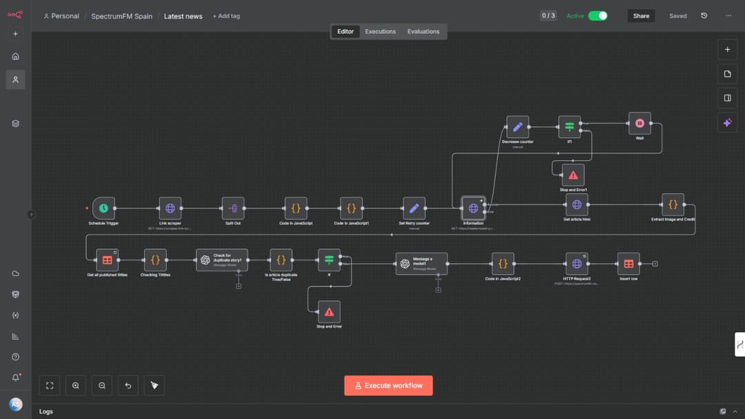The height and width of the screenshot is (419, 745).
Task: Expand the left sidebar panel
Action: click(31, 215)
